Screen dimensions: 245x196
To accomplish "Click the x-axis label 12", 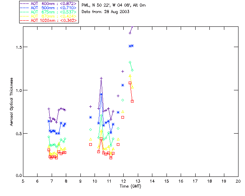I will click(x=123, y=181).
